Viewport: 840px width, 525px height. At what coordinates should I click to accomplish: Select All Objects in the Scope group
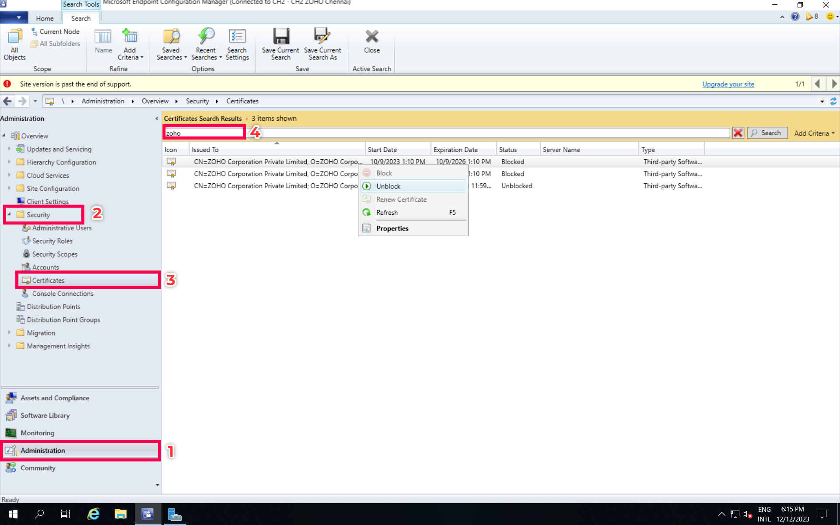coord(14,44)
